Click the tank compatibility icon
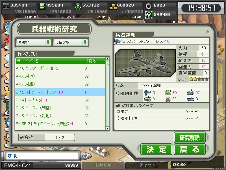The height and width of the screenshot is (170, 226). tap(168, 93)
